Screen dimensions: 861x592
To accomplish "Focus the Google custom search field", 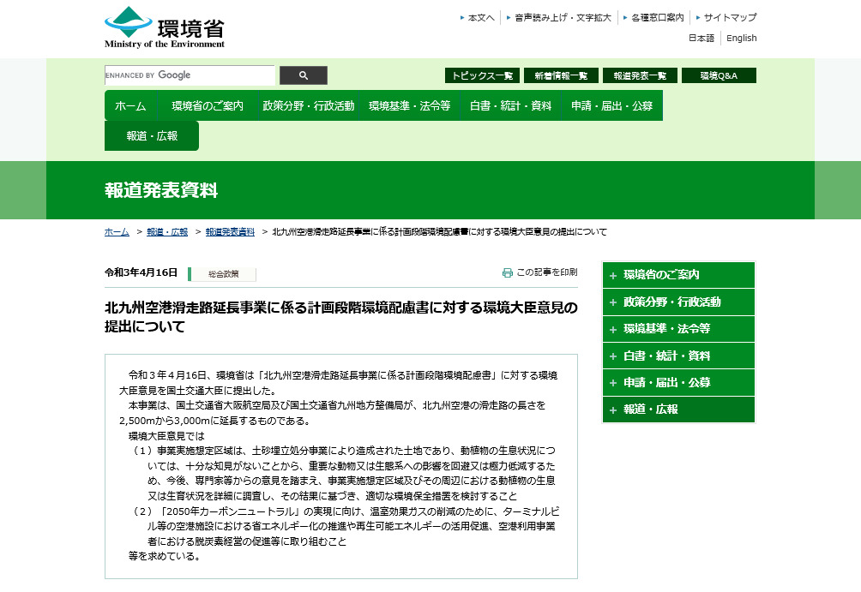I will [190, 75].
